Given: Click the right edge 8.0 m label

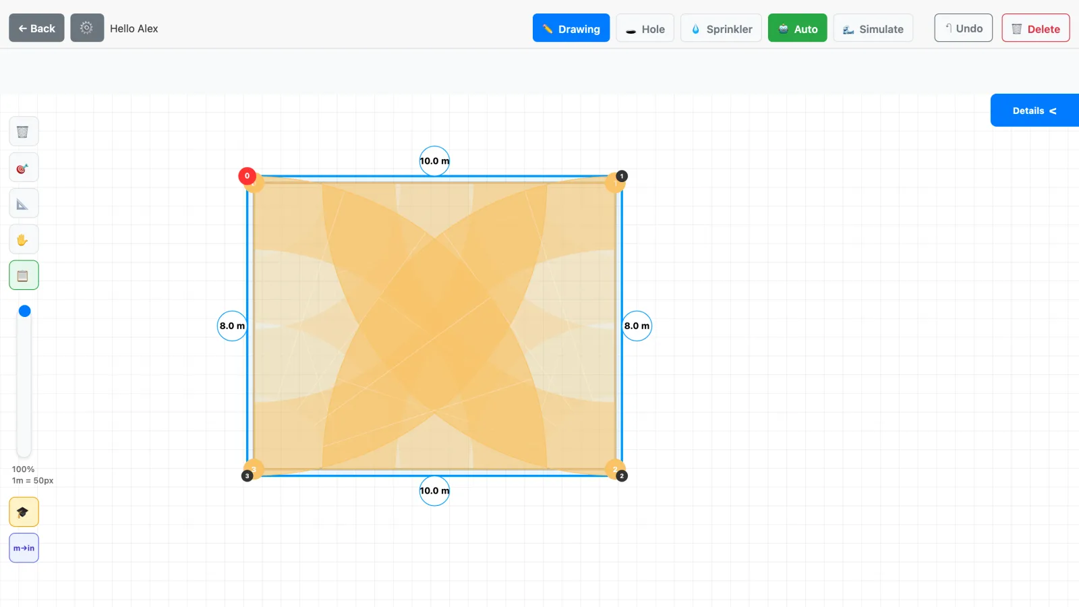Looking at the screenshot, I should pyautogui.click(x=637, y=326).
